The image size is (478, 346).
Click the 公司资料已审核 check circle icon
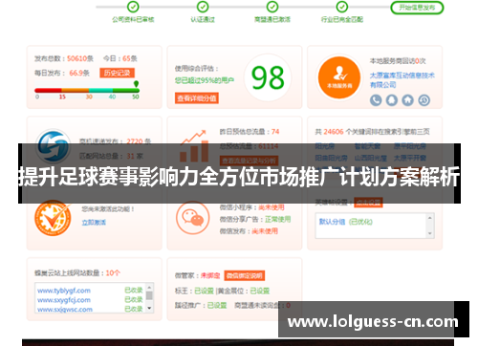[133, 7]
